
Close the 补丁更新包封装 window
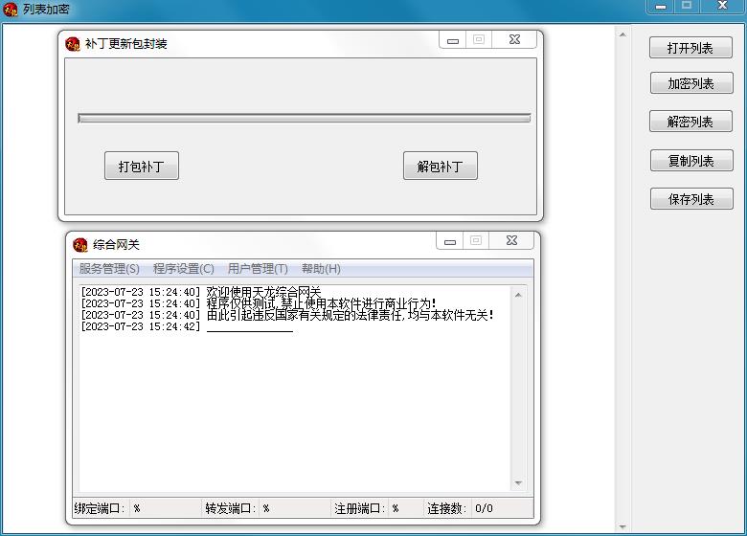[x=514, y=40]
